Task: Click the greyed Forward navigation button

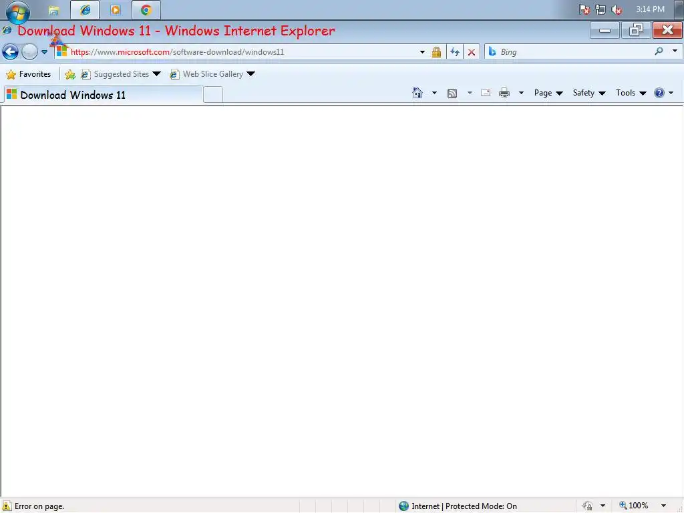Action: pos(29,51)
